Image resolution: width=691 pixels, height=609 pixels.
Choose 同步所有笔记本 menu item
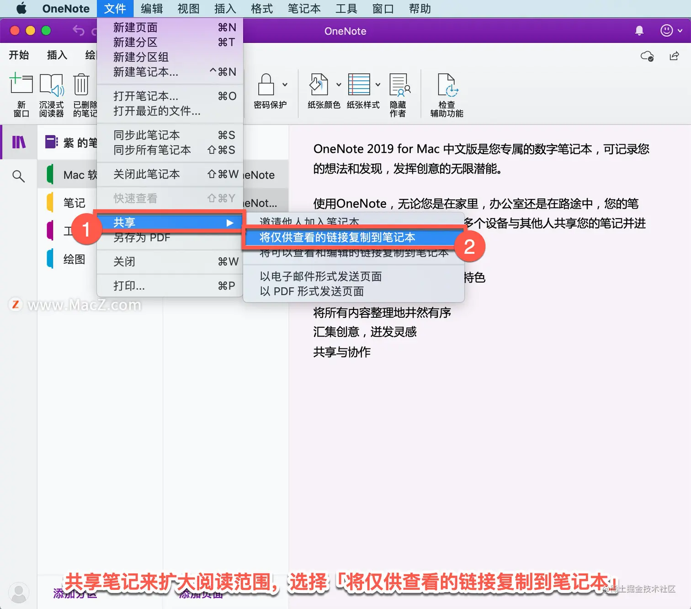pos(170,150)
